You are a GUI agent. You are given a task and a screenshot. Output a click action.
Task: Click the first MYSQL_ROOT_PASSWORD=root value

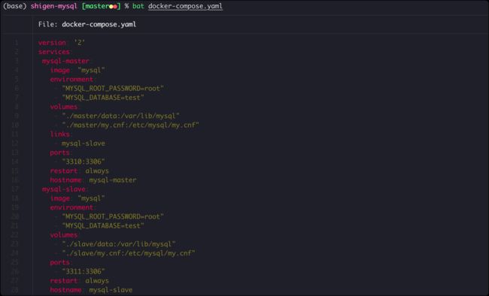click(x=113, y=89)
